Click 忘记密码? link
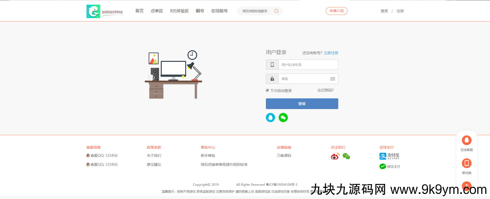 pos(326,90)
